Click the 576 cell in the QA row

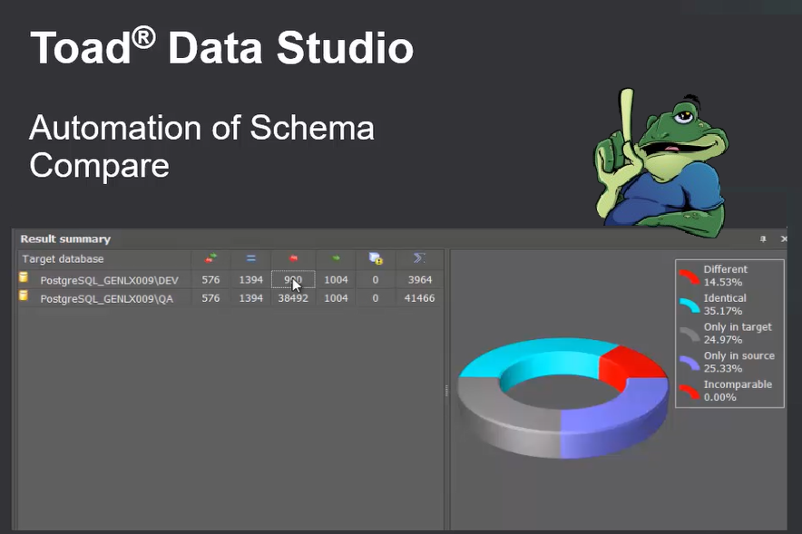coord(210,298)
